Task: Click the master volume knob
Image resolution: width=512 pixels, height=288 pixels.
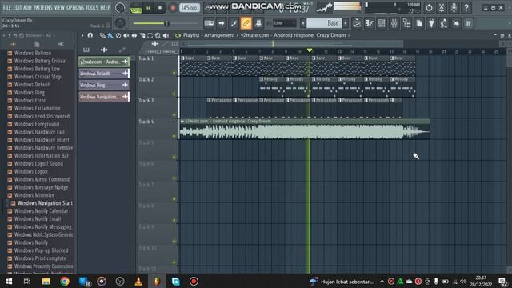Action: [120, 7]
